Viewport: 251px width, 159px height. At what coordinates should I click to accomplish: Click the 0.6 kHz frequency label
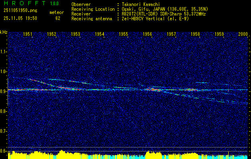pyautogui.click(x=4, y=151)
